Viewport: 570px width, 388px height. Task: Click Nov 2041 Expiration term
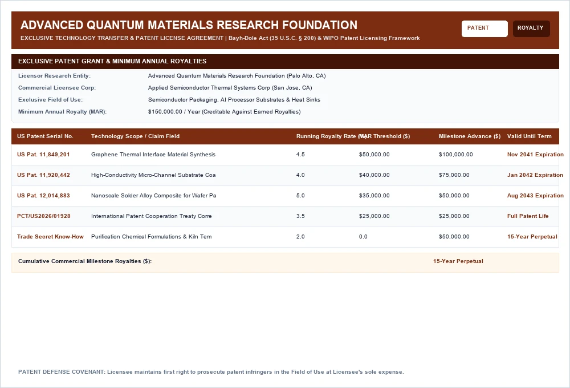(x=535, y=155)
